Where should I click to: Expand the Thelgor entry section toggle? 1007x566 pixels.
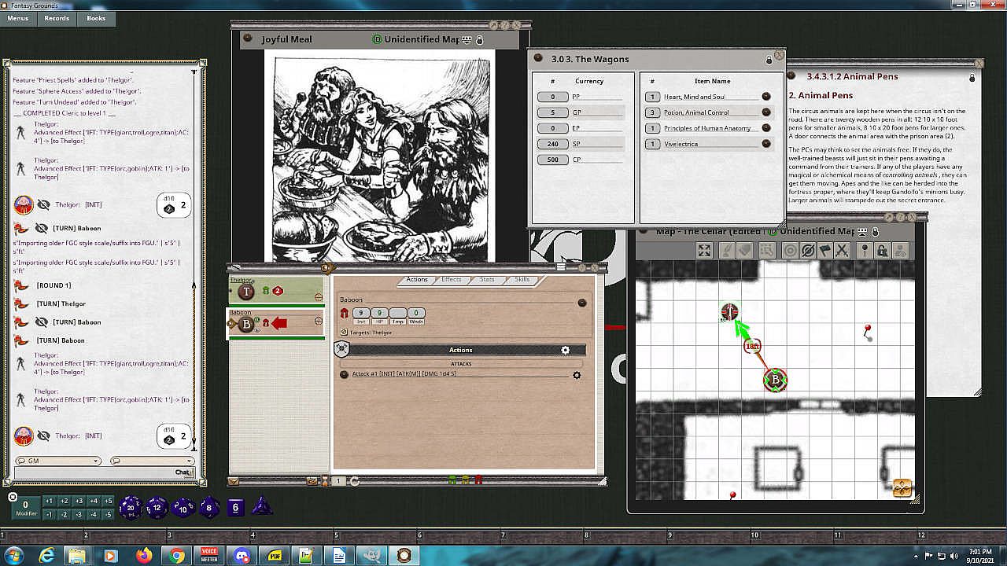click(x=318, y=298)
